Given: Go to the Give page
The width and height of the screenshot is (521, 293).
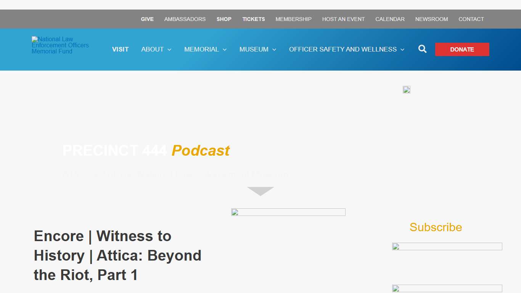Looking at the screenshot, I should (147, 19).
